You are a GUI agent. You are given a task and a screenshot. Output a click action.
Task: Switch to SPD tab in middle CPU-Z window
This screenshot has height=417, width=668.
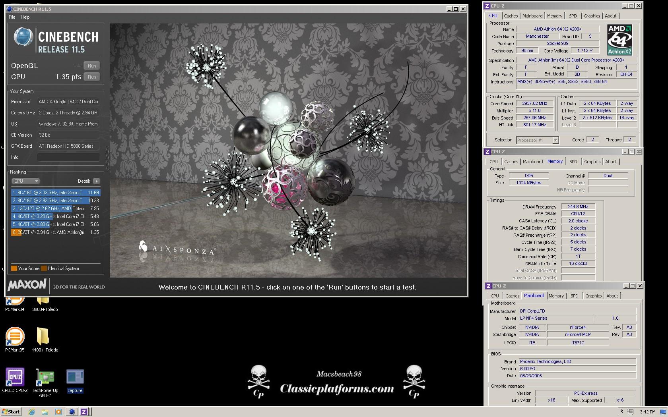point(573,162)
